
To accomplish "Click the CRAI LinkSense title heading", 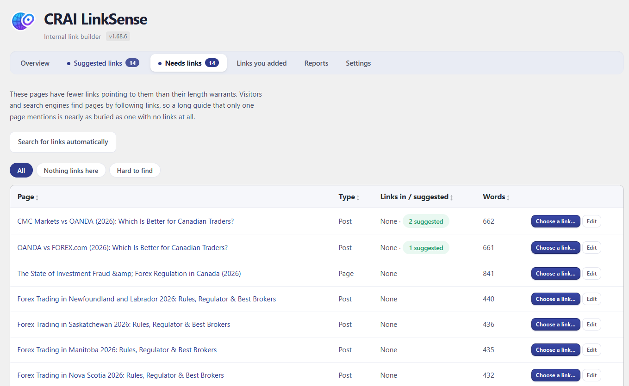I will coord(96,19).
